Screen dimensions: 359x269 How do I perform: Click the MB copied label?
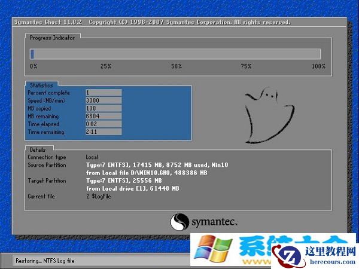click(39, 108)
